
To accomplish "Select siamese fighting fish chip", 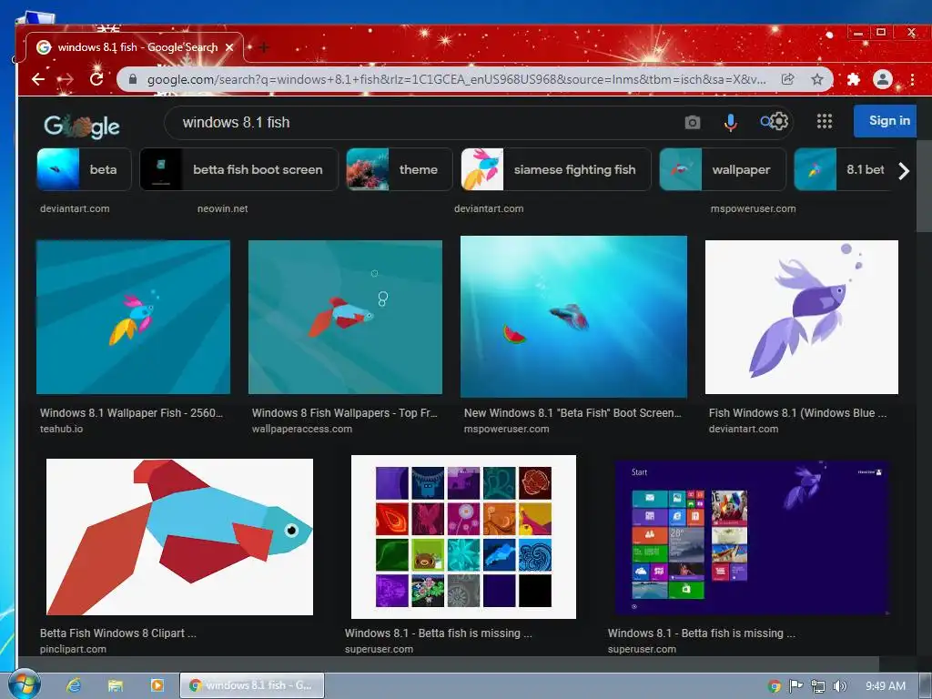I will 556,169.
